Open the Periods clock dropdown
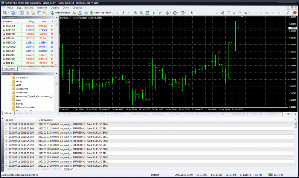 click(x=176, y=13)
